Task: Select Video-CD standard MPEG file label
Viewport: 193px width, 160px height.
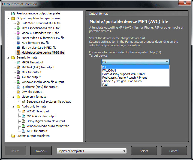Action: [40, 33]
